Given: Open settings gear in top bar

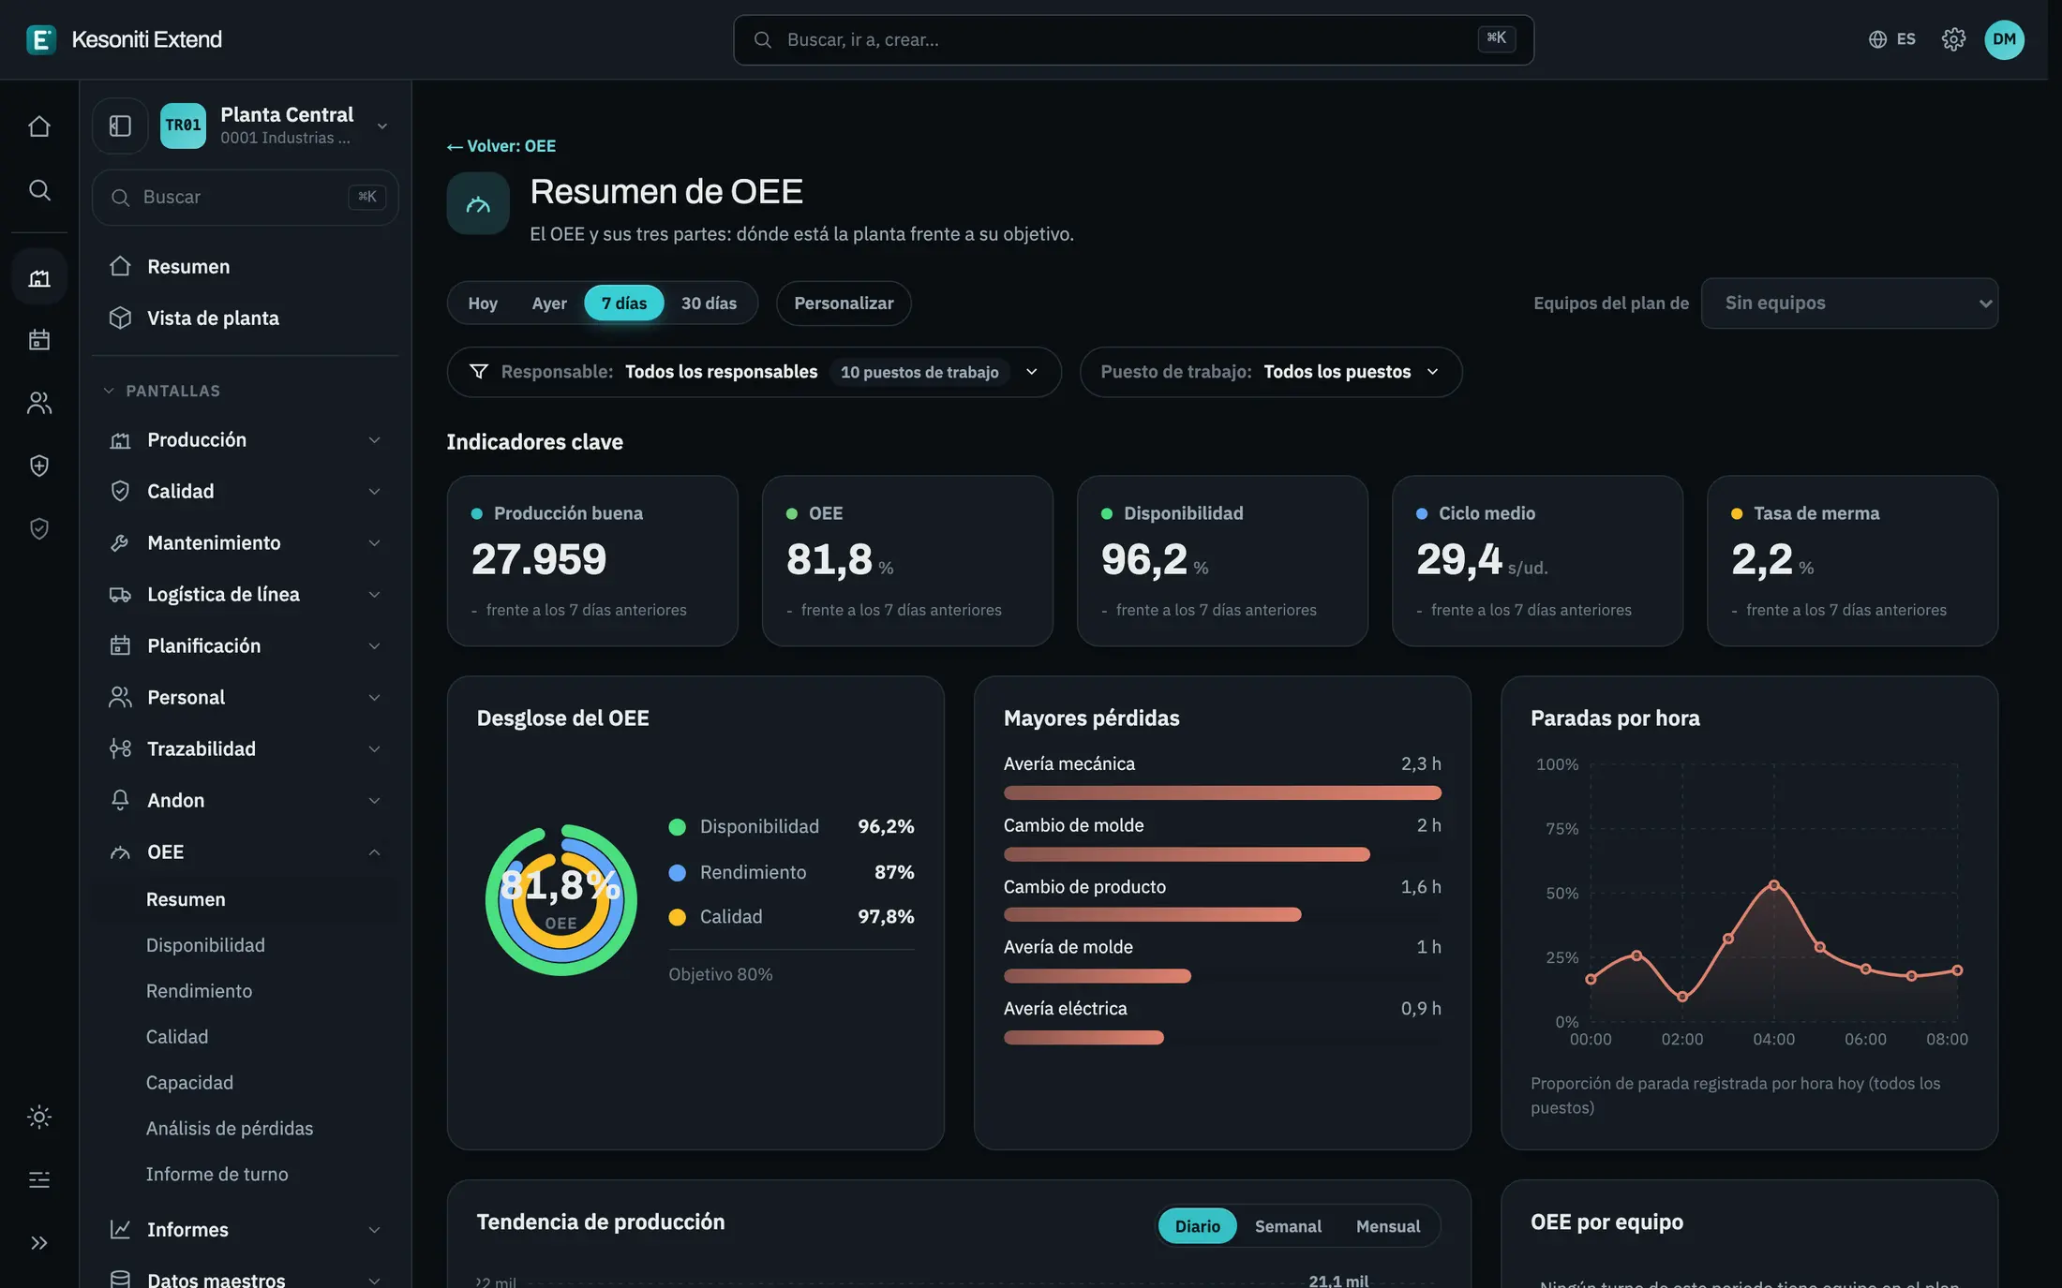Looking at the screenshot, I should click(1953, 39).
